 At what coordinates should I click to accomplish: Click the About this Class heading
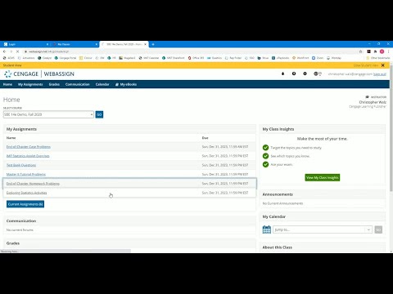278,247
